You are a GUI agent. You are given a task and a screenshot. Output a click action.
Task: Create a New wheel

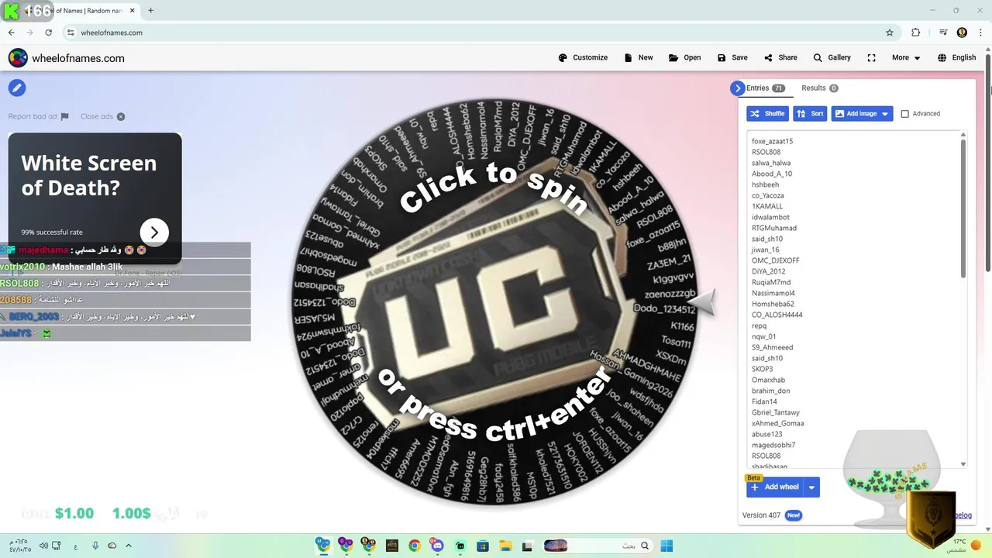click(639, 57)
